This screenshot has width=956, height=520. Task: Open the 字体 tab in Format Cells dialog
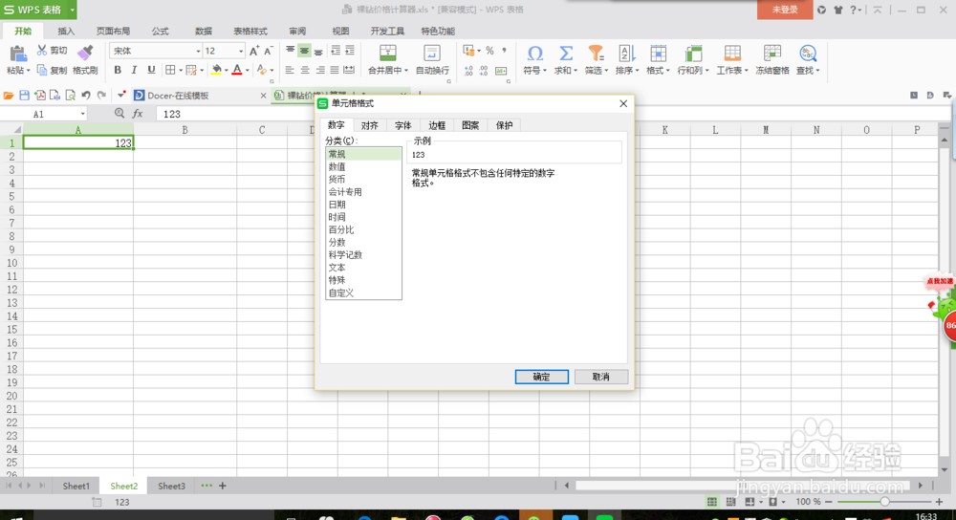403,125
